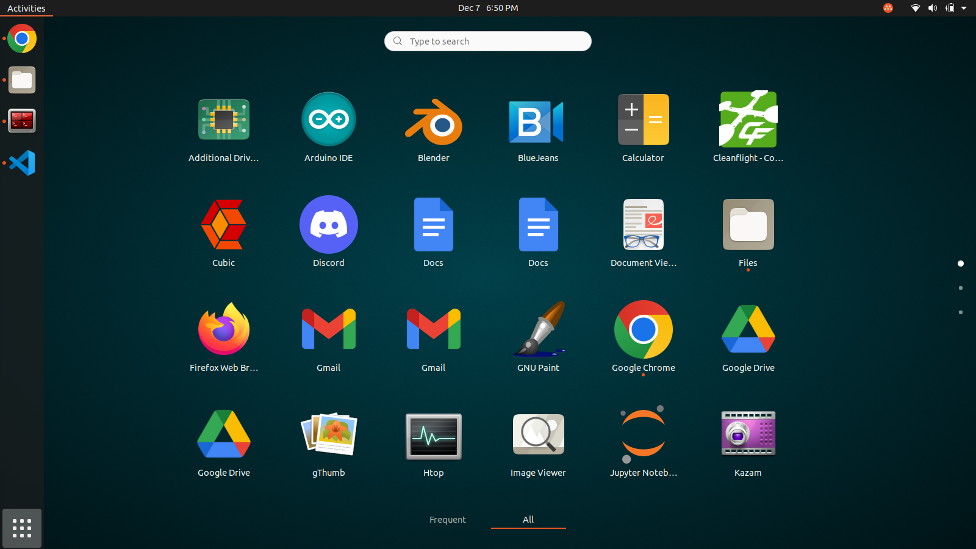
Task: Click the Activities button
Action: pyautogui.click(x=26, y=8)
